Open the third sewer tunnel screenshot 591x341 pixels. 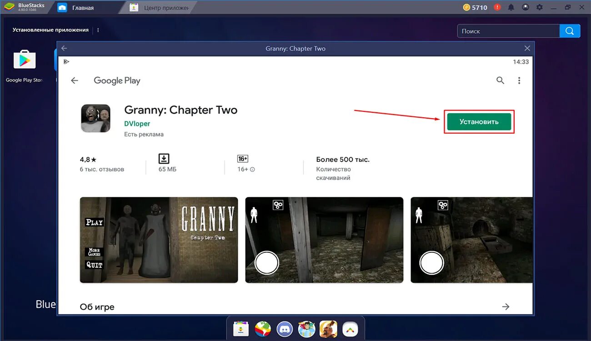471,240
